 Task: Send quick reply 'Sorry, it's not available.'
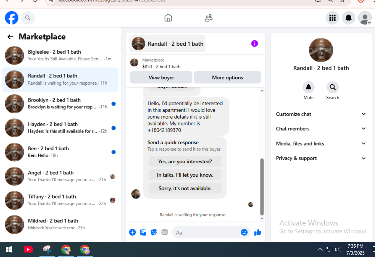pos(185,188)
